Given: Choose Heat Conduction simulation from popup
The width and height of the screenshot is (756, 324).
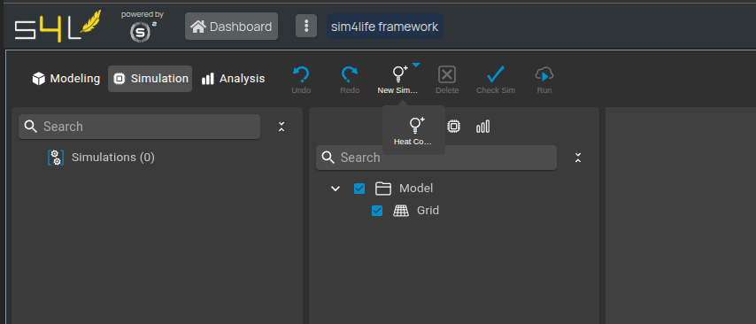Looking at the screenshot, I should [413, 131].
